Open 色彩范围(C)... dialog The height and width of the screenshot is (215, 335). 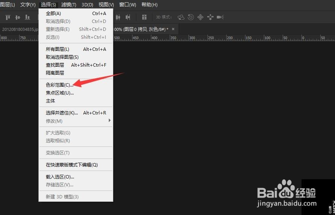point(76,85)
